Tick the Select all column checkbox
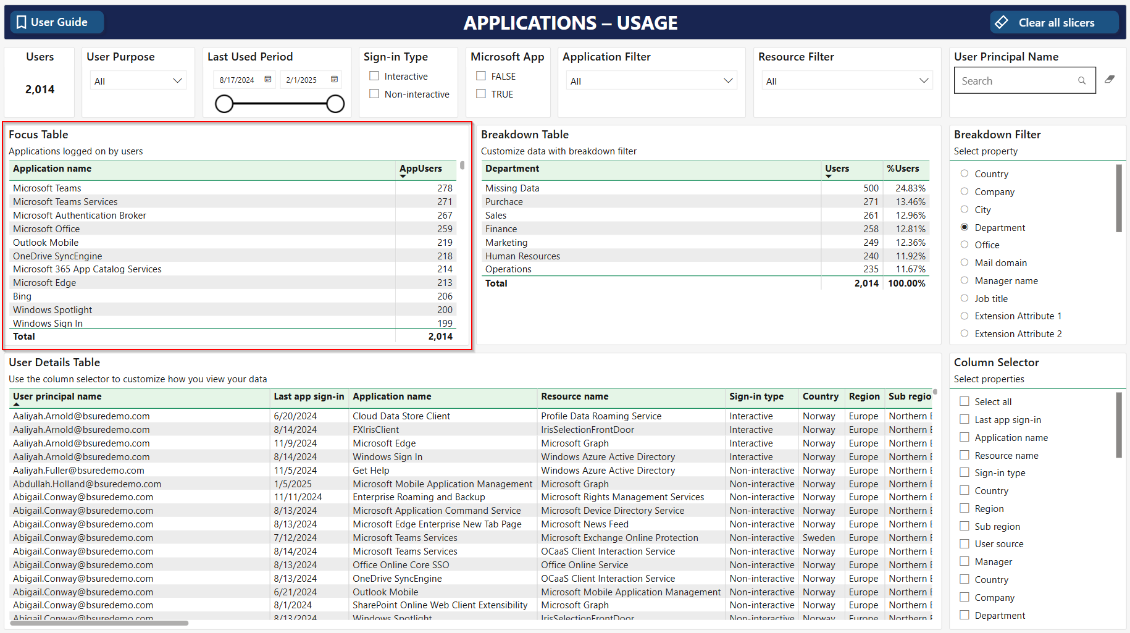The image size is (1130, 633). pos(965,401)
